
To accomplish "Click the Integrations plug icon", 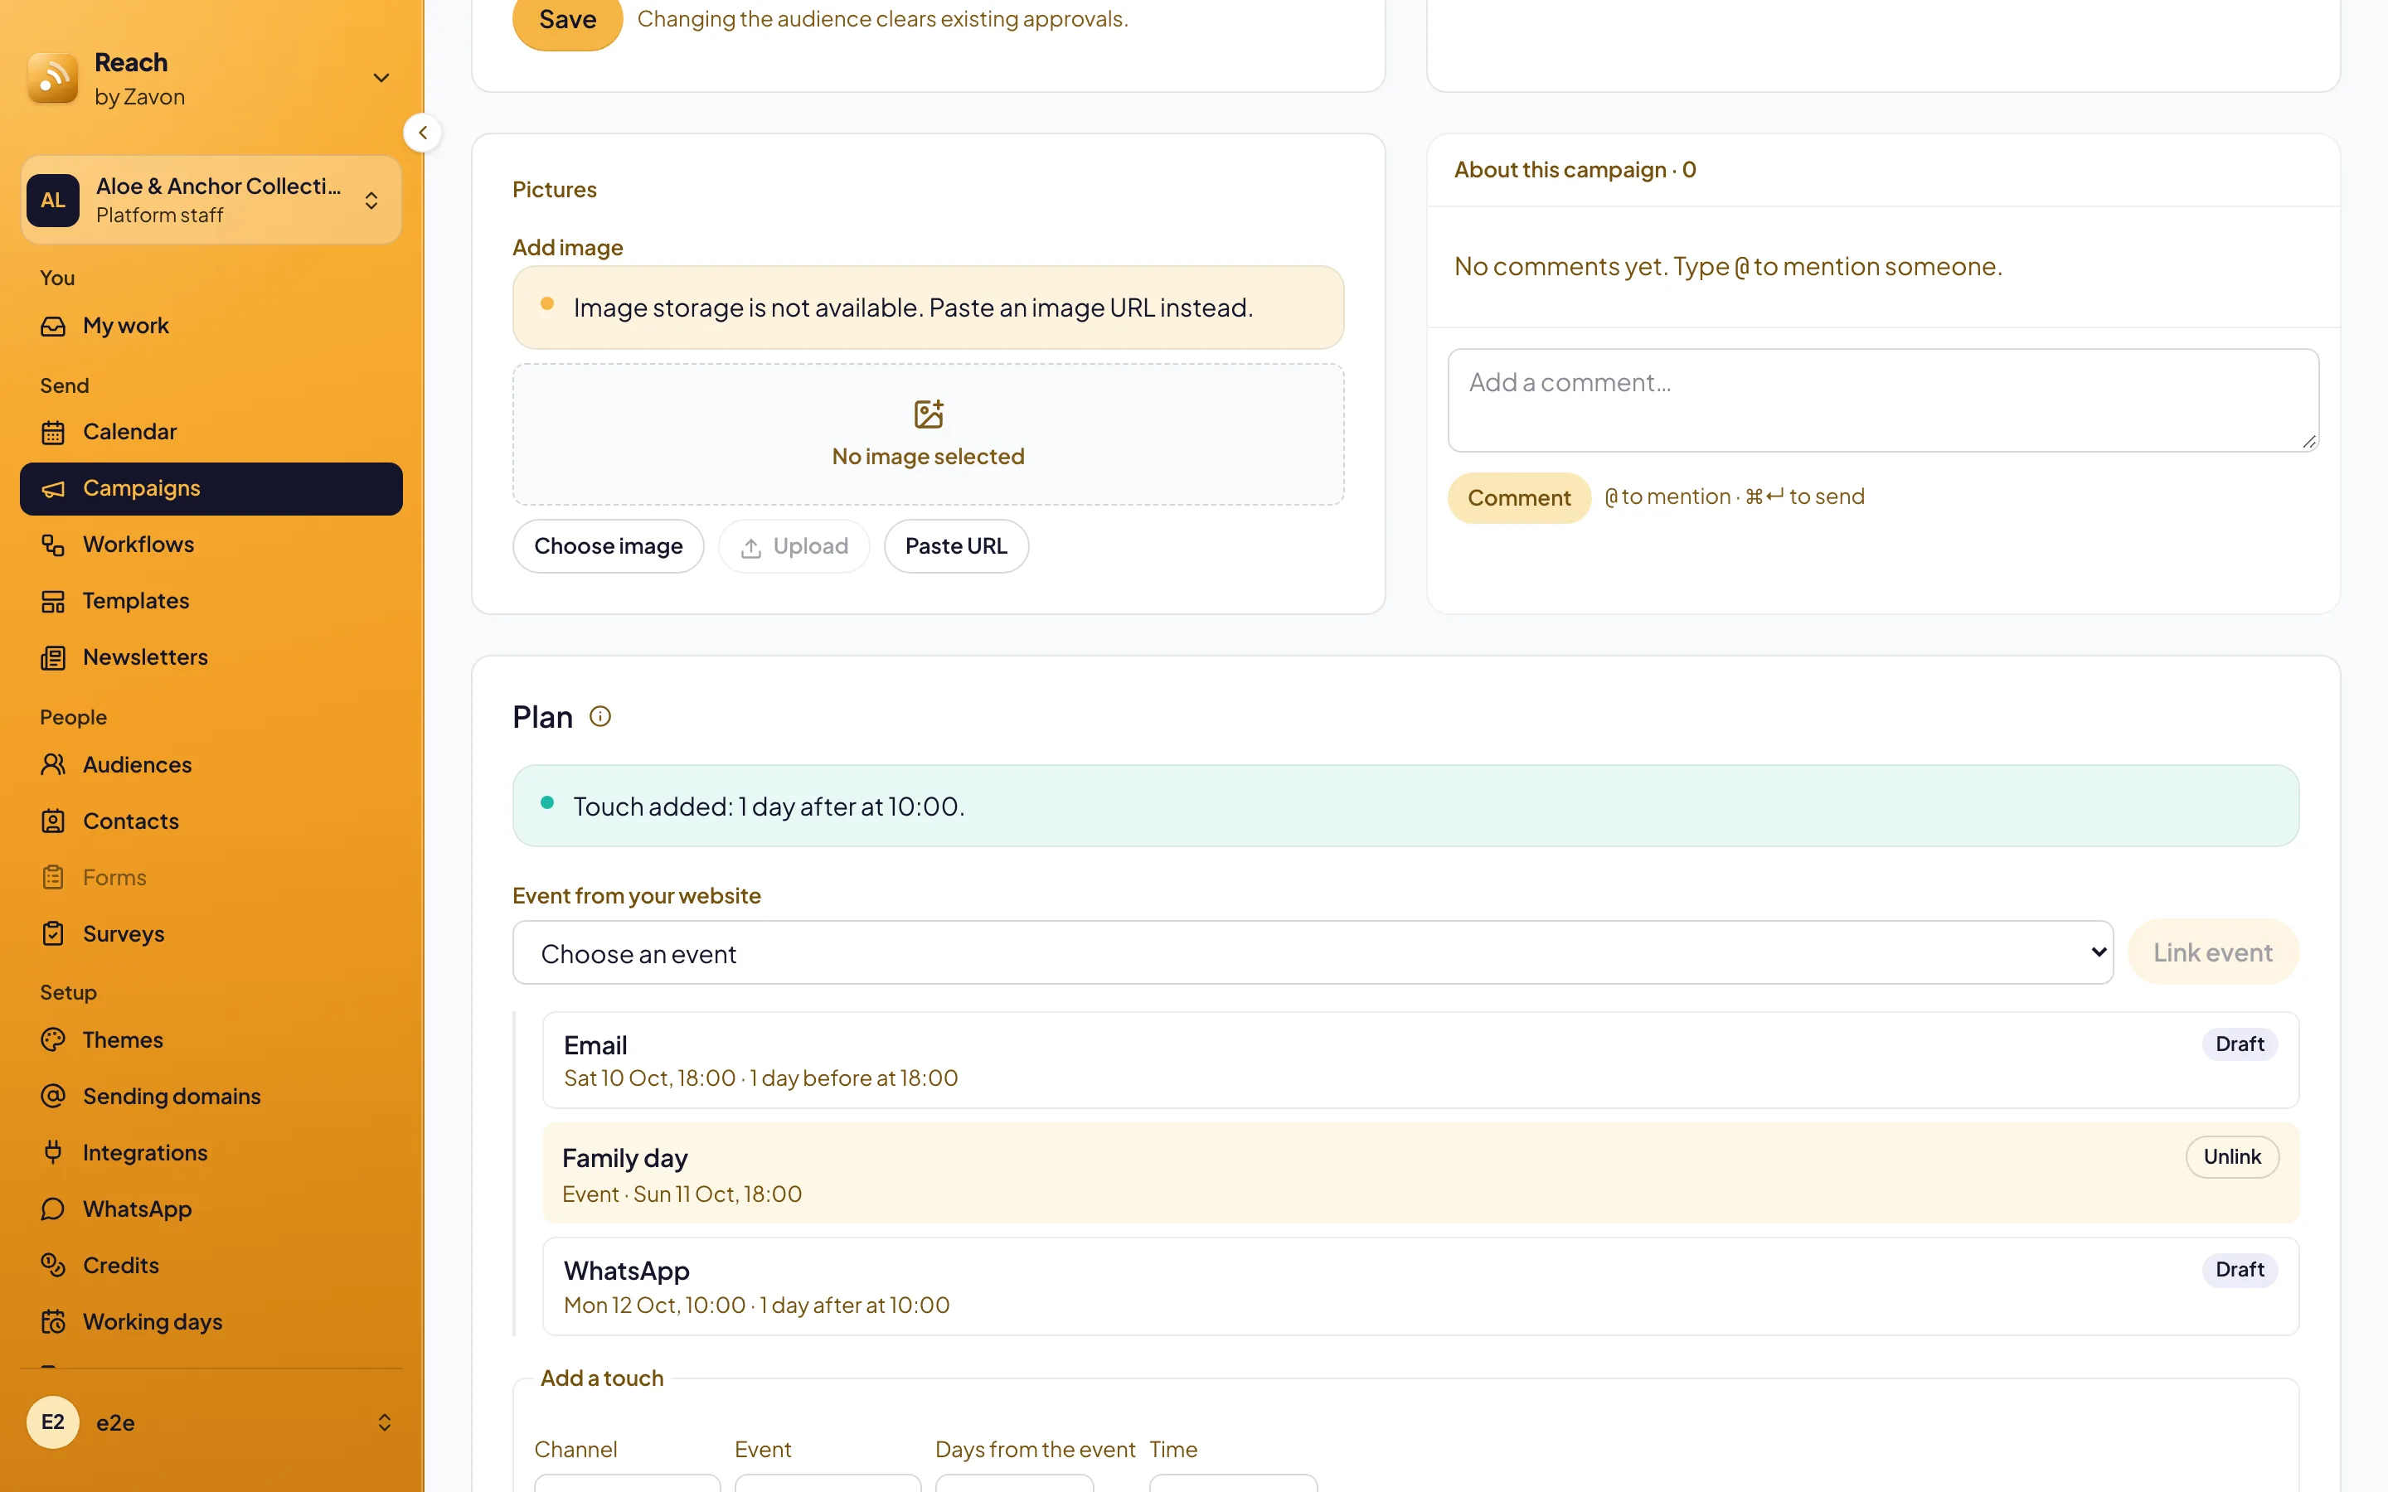I will tap(53, 1152).
